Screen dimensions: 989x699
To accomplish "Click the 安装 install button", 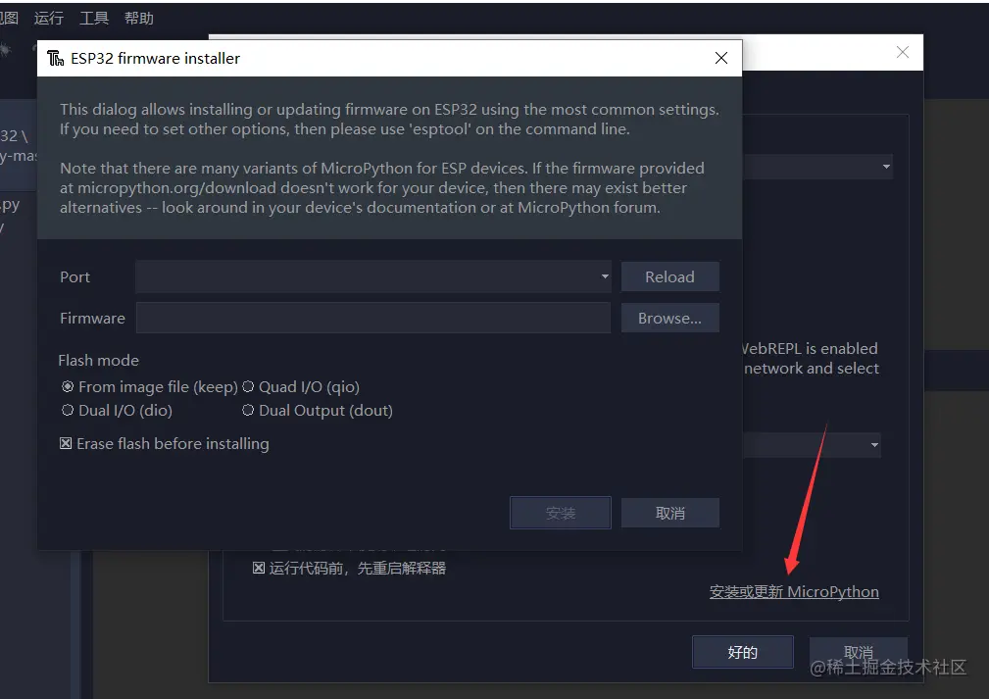I will [x=560, y=513].
